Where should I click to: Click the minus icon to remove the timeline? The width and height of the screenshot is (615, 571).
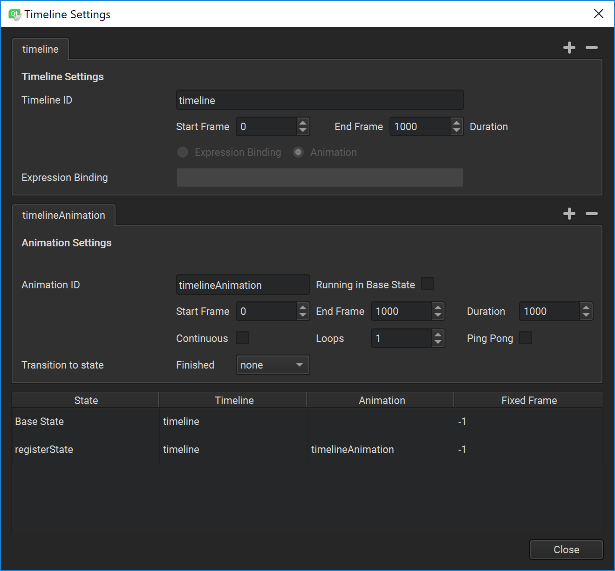tap(591, 47)
